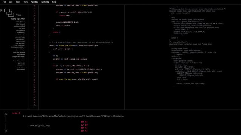Click the 'static int groups_from_user' line
This screenshot has height=135, width=241.
(74, 46)
